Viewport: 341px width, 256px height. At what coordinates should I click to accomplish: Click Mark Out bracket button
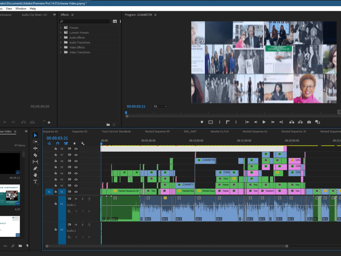tap(236, 122)
